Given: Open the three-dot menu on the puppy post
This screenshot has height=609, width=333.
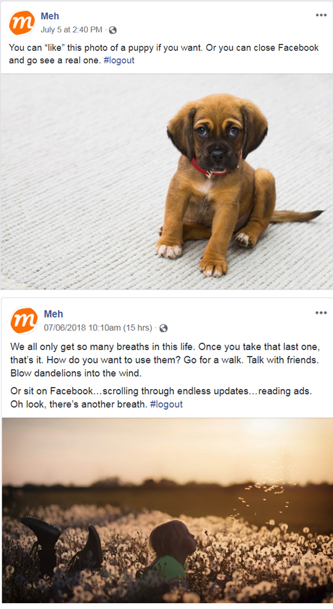Looking at the screenshot, I should pos(321,15).
